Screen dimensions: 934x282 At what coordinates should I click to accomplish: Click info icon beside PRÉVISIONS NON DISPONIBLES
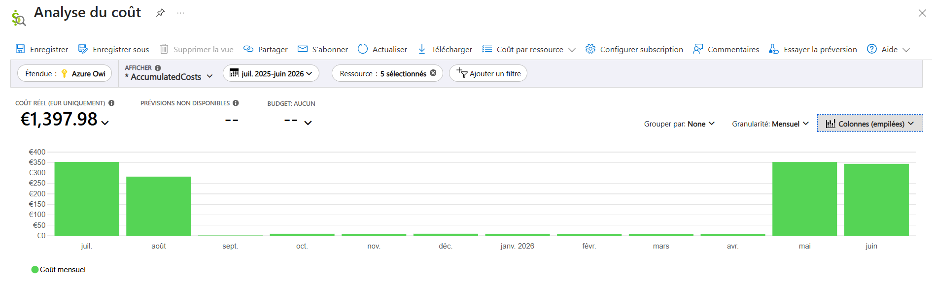(236, 103)
